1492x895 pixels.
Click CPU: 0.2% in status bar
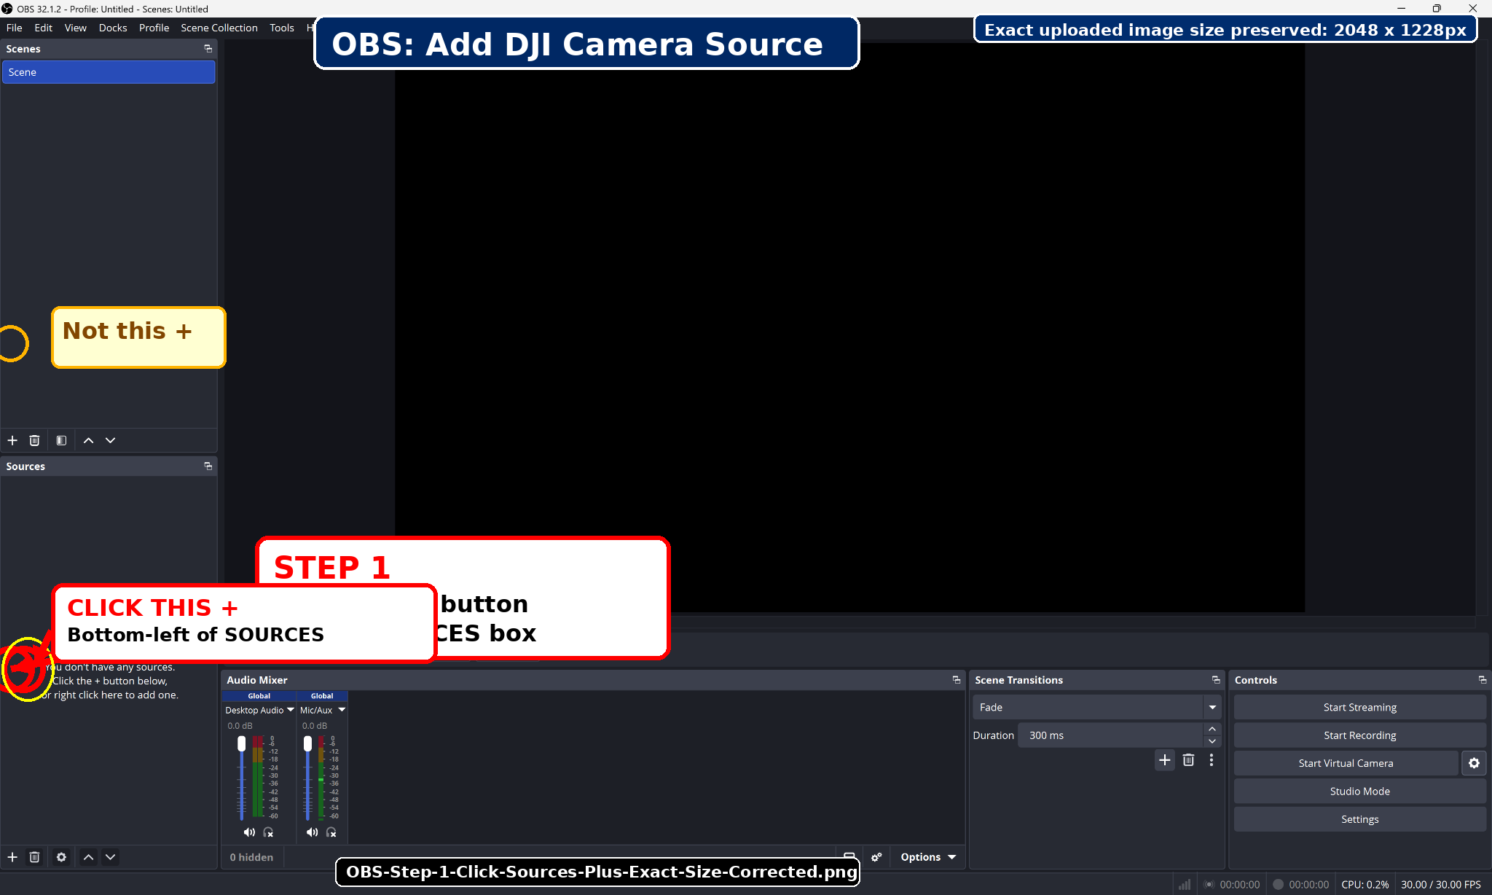[1365, 885]
